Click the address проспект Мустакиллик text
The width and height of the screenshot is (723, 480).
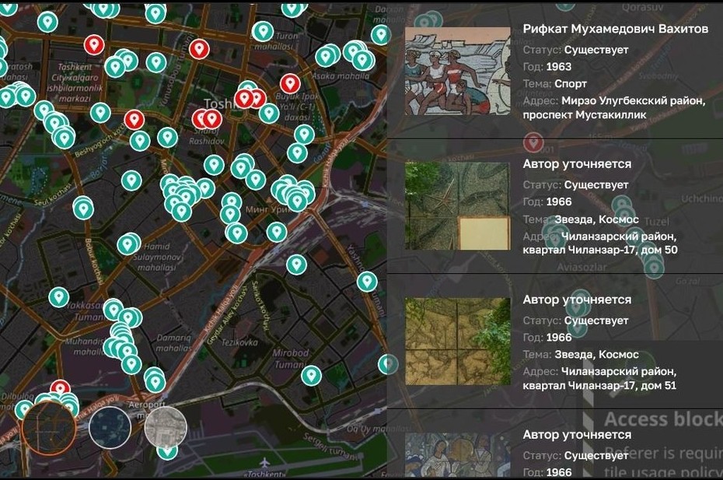point(584,114)
